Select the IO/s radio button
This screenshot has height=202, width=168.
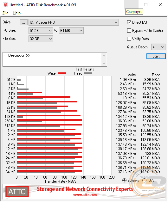(144, 181)
